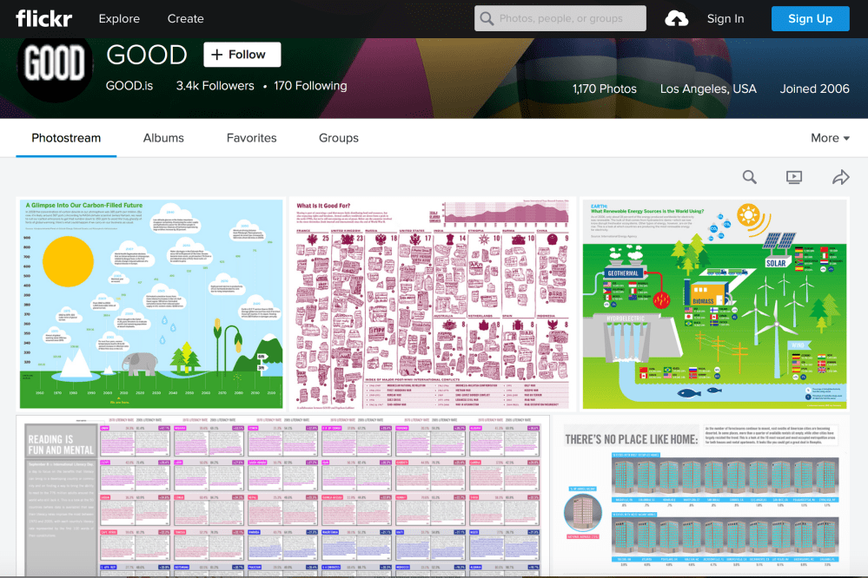
Task: View the 3.4k Followers list
Action: (x=215, y=86)
